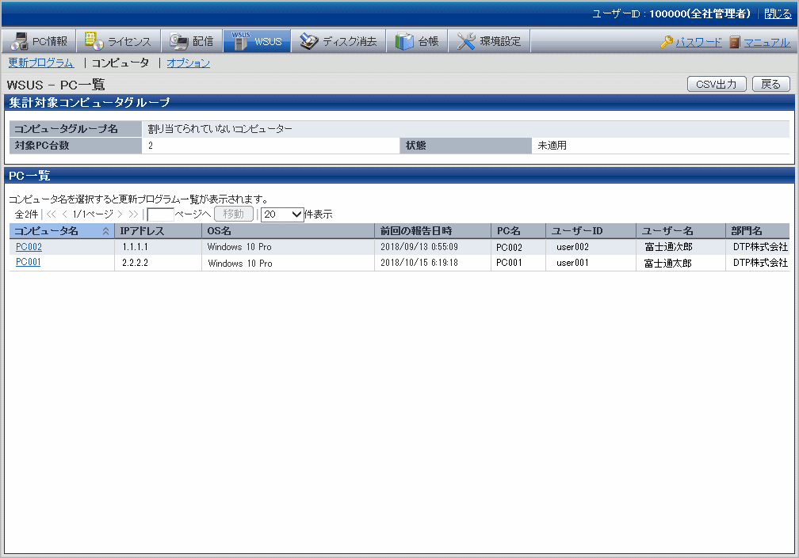Focus the page number input field
Viewport: 799px width, 558px height.
coord(161,214)
